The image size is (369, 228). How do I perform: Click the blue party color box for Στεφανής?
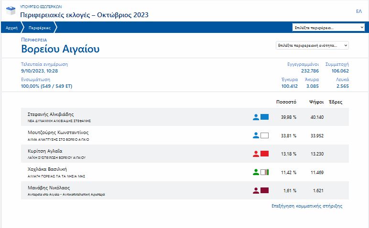[265, 117]
